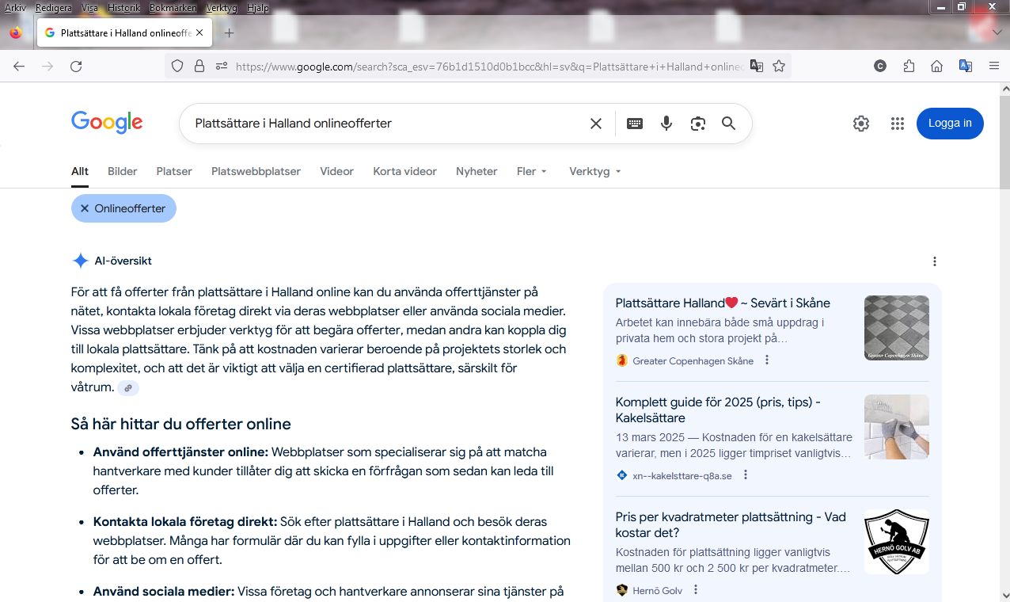The height and width of the screenshot is (602, 1010).
Task: Open Plattsättare Halland Sevärt i Skåne link
Action: 722,303
